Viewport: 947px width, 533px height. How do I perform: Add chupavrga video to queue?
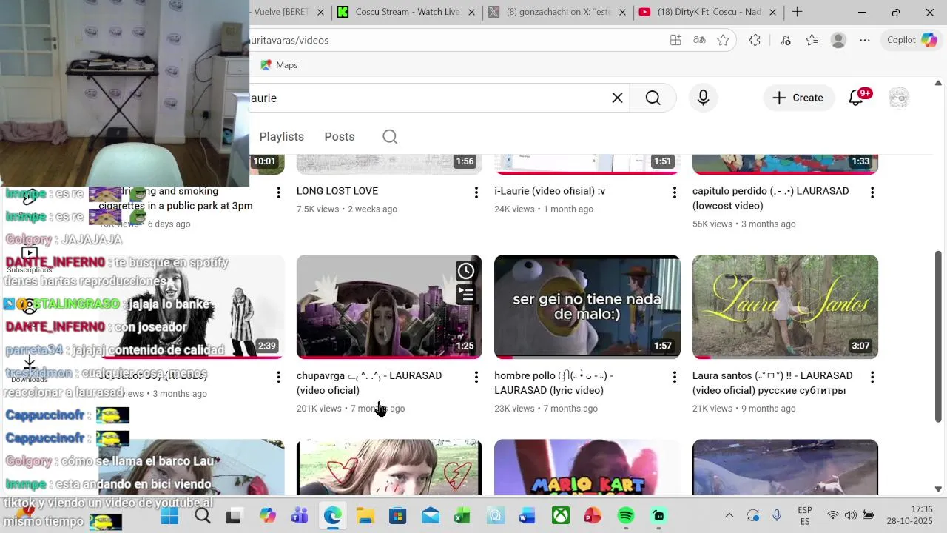465,295
